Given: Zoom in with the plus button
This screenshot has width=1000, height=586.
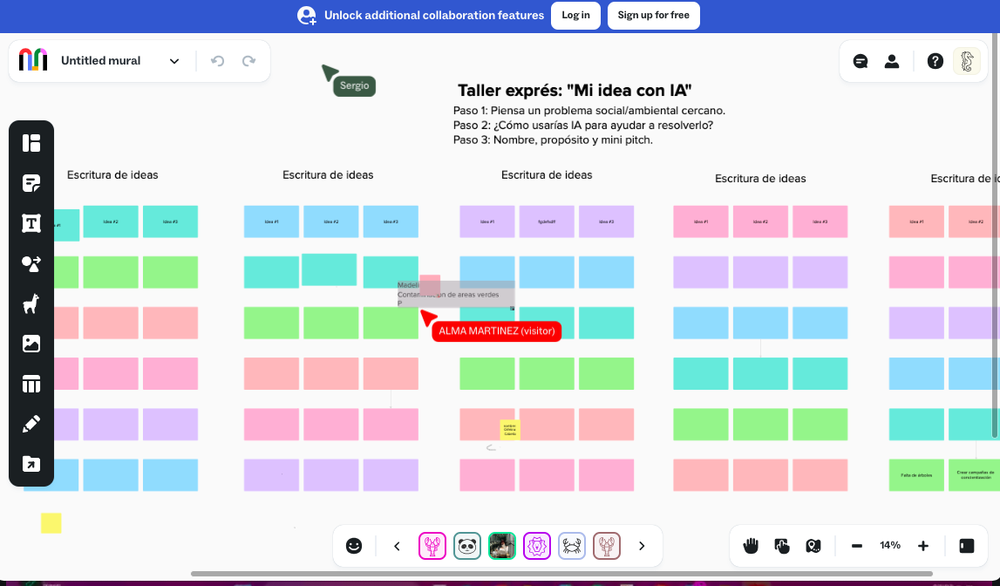Looking at the screenshot, I should [923, 546].
